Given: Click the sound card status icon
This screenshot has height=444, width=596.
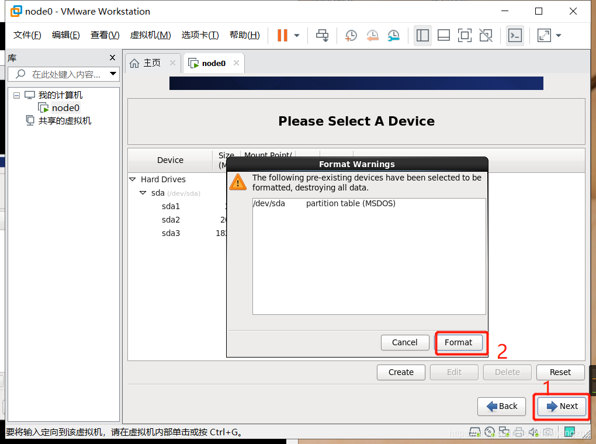Looking at the screenshot, I should [533, 432].
